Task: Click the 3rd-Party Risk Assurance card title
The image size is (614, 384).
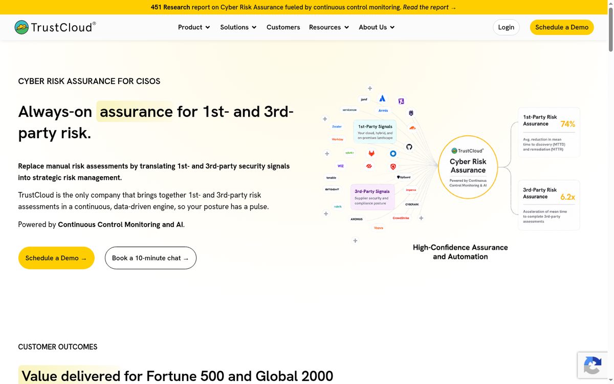Action: pyautogui.click(x=540, y=193)
